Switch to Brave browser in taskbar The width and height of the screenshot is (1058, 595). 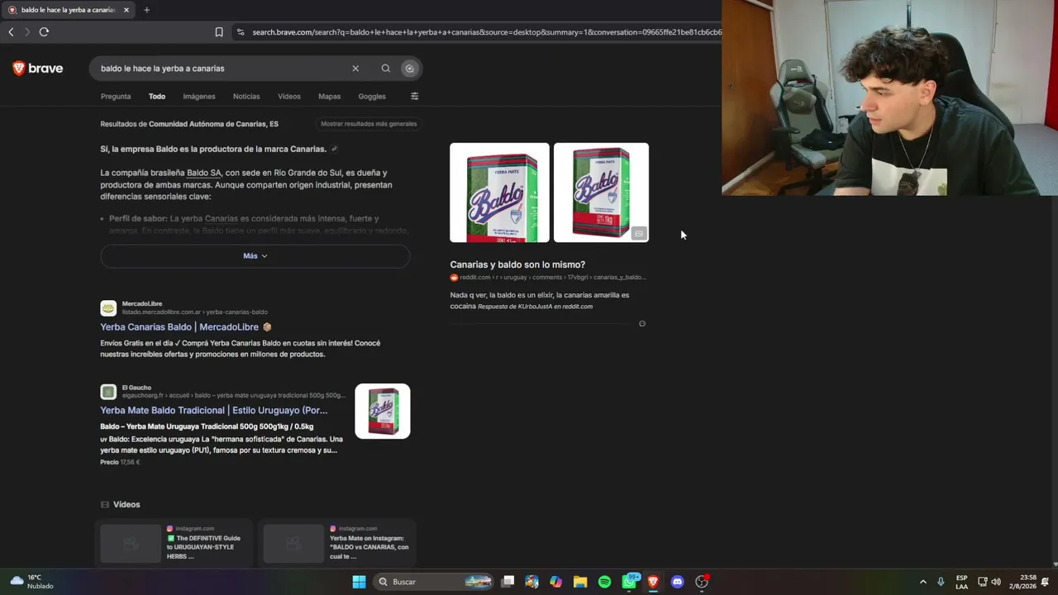point(653,582)
